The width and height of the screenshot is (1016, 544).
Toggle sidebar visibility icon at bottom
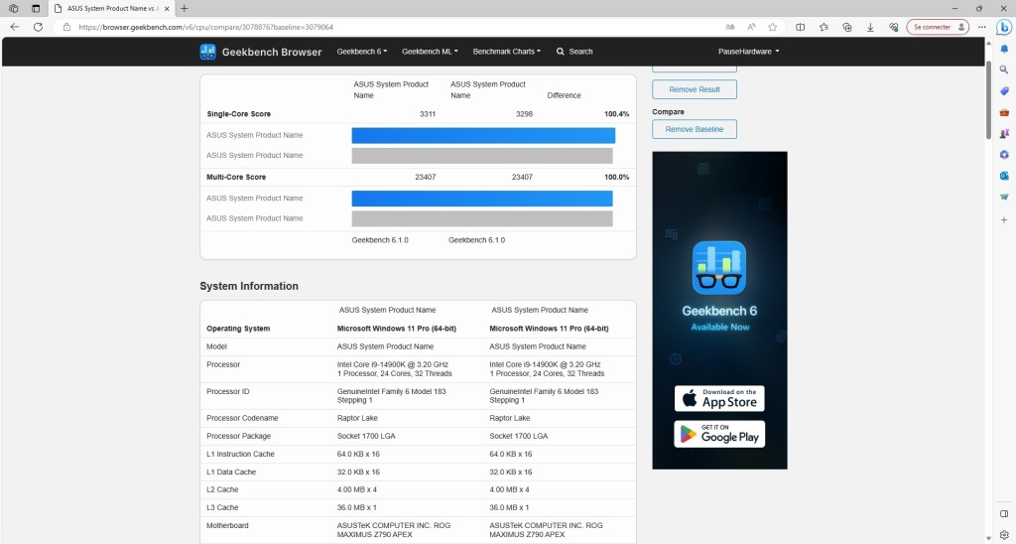click(1004, 514)
